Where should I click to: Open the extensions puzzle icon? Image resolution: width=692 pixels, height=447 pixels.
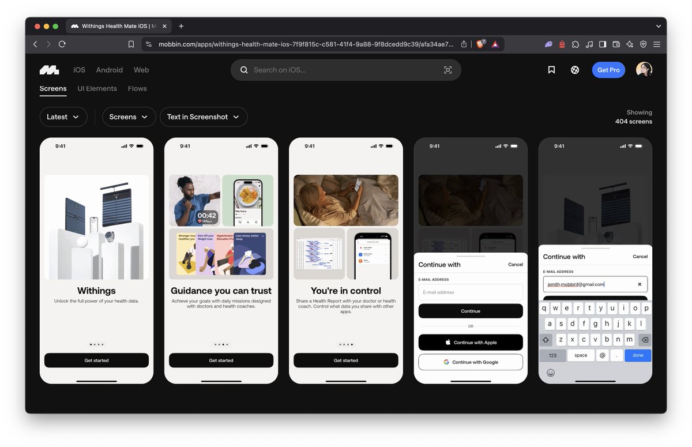[x=576, y=44]
